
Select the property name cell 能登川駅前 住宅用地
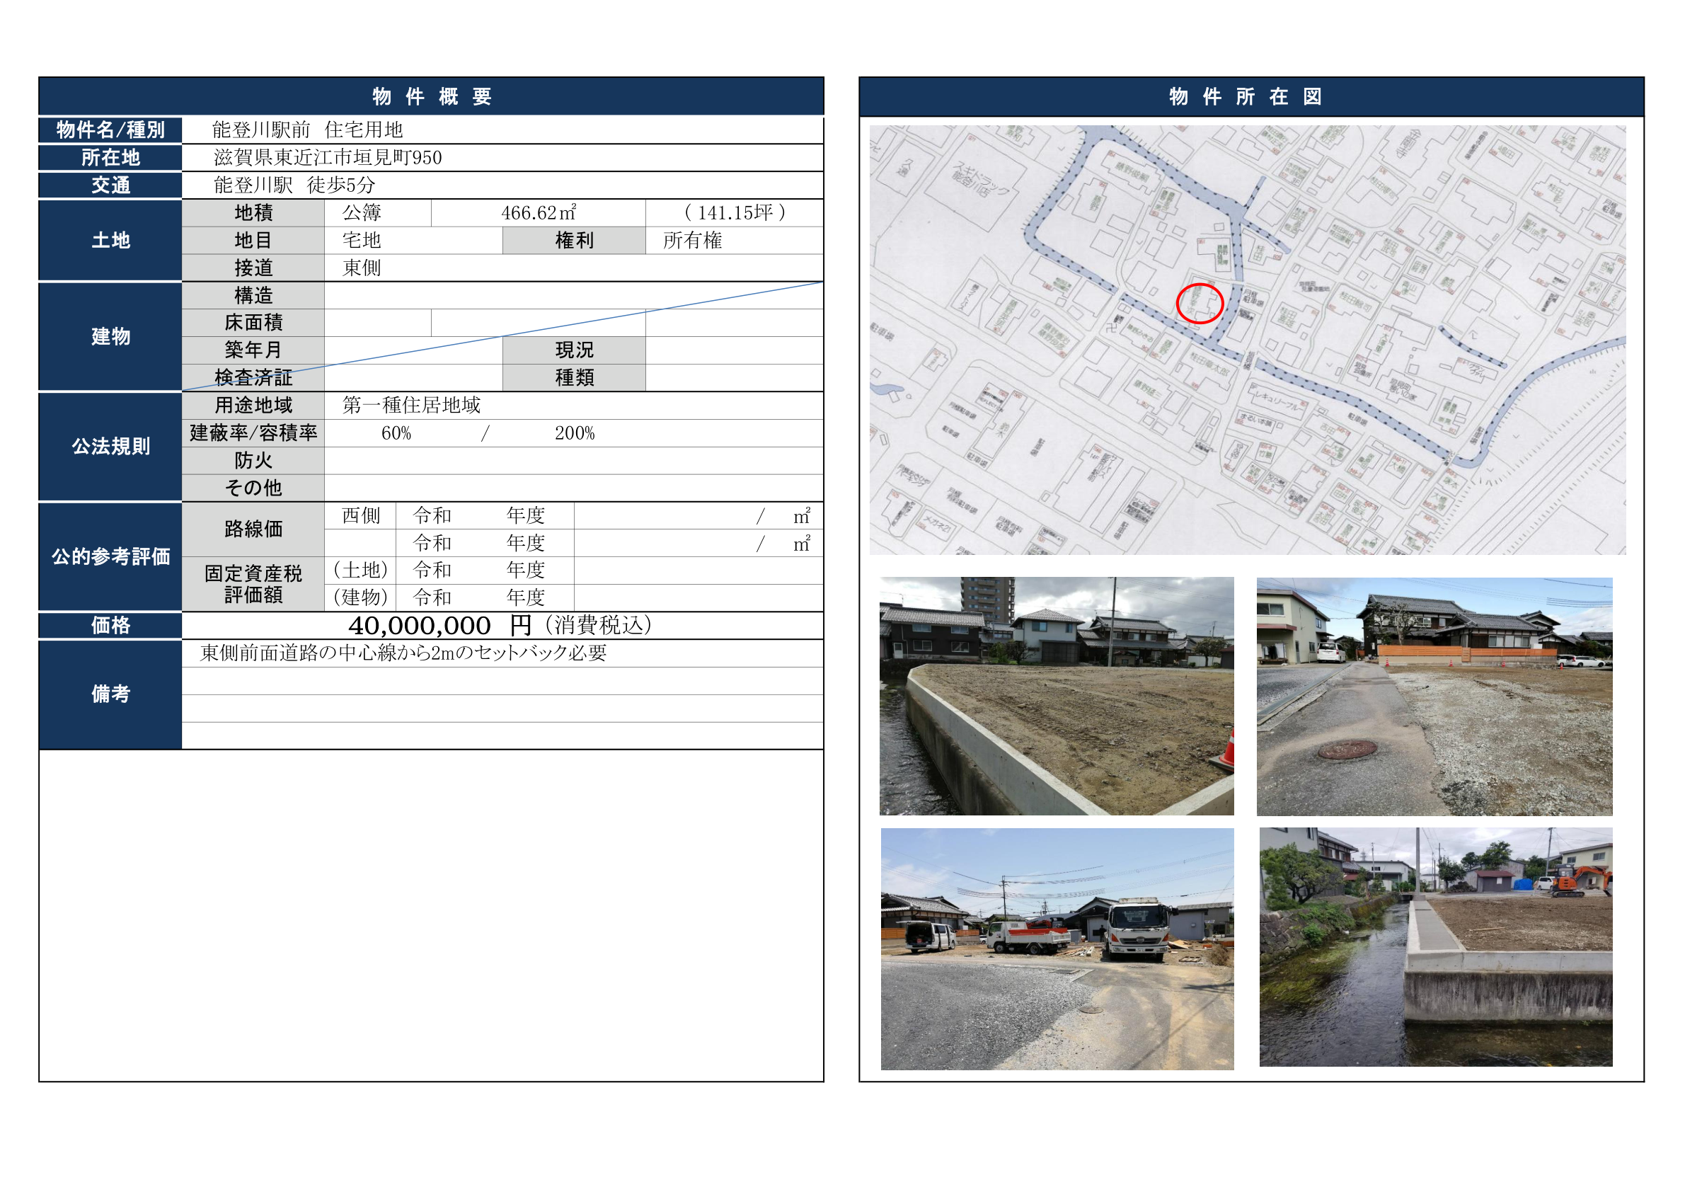[x=308, y=130]
